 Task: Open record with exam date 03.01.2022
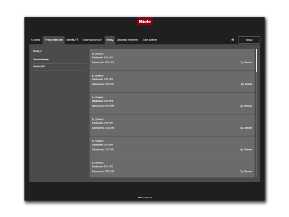click(172, 168)
